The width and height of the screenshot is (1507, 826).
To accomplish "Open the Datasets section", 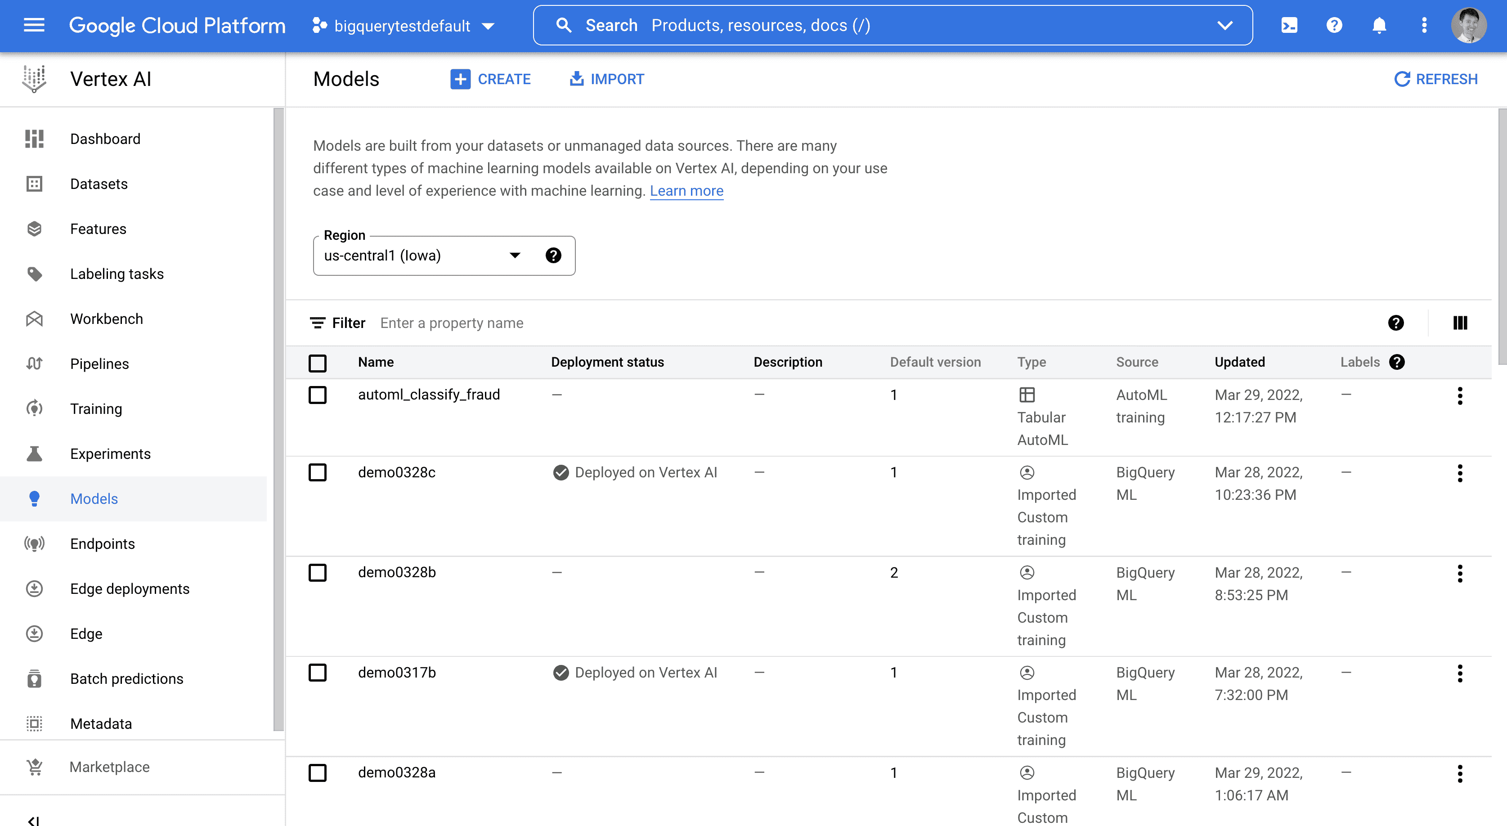I will point(99,184).
